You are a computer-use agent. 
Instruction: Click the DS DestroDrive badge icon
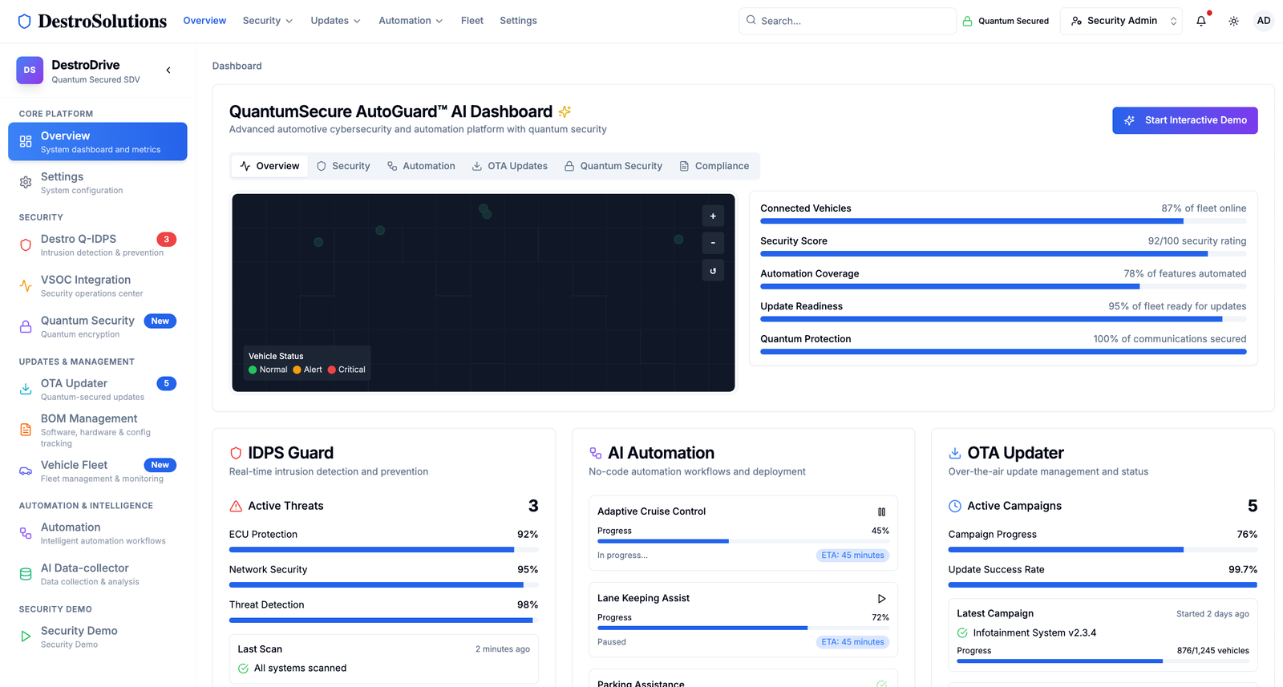[30, 71]
